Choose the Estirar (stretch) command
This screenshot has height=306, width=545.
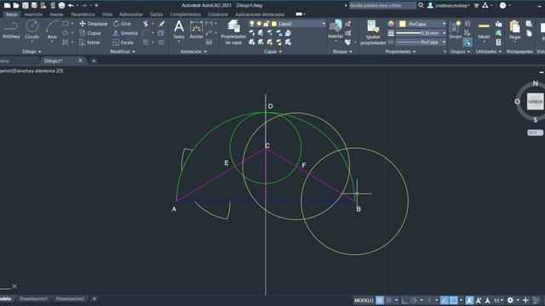(90, 42)
